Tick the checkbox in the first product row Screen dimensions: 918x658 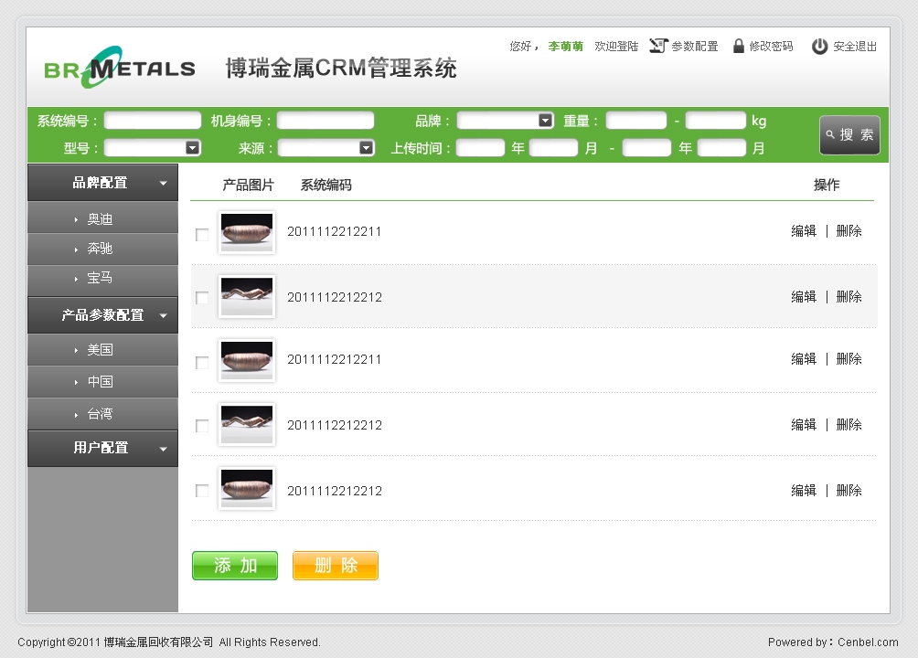click(202, 235)
